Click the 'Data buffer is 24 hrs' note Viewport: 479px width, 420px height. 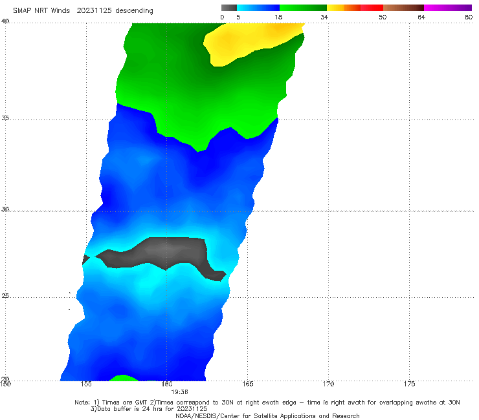click(x=149, y=409)
